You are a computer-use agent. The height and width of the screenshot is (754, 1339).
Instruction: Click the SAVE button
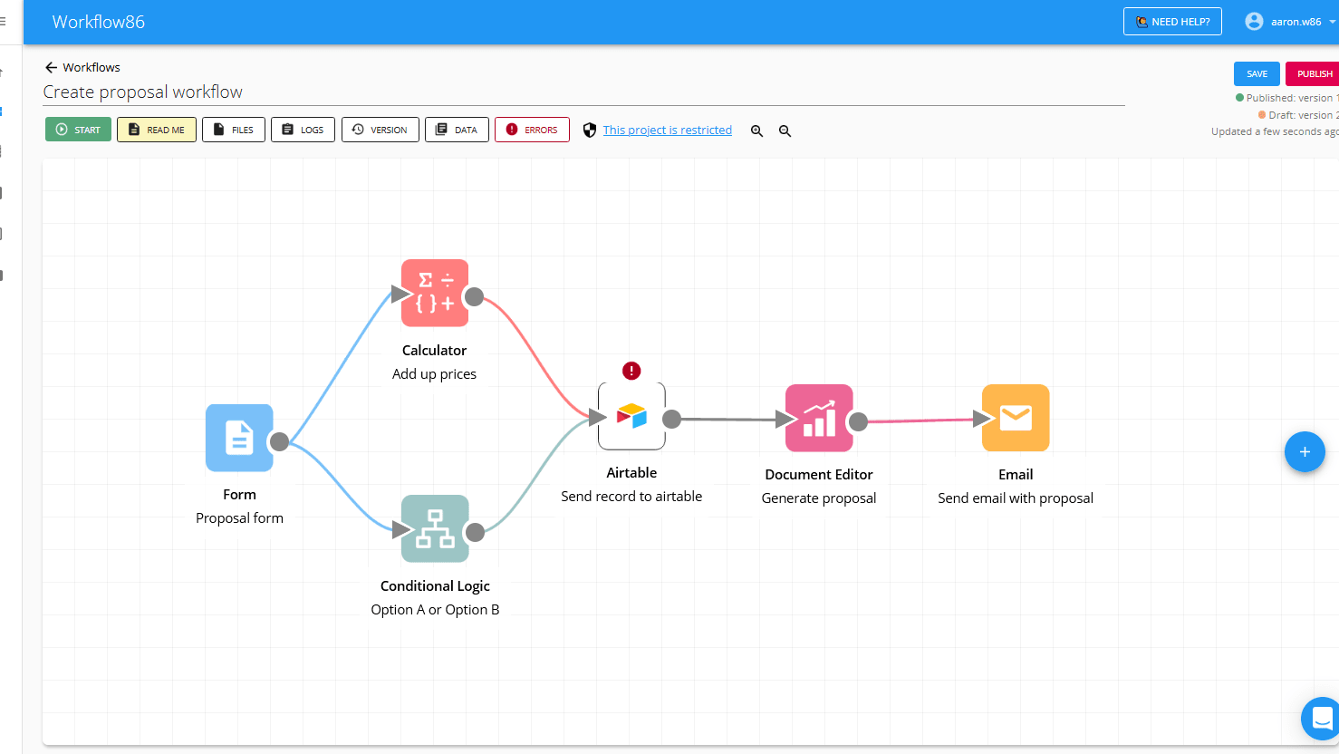1257,73
